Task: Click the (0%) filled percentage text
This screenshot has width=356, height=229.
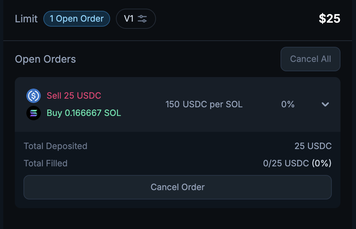Action: click(x=322, y=163)
